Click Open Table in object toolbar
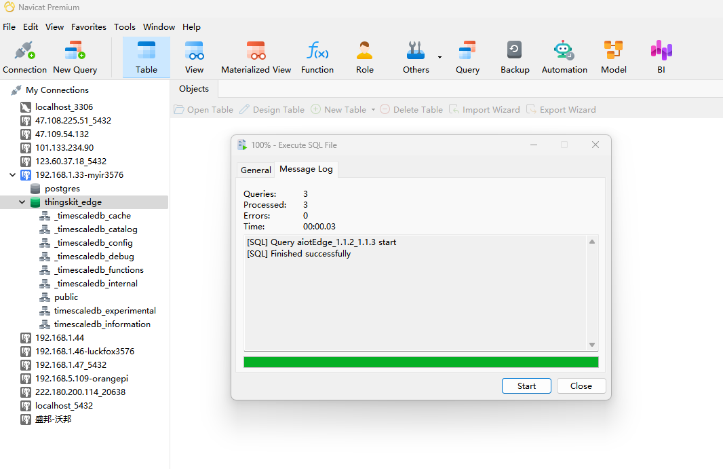723x469 pixels. [203, 109]
